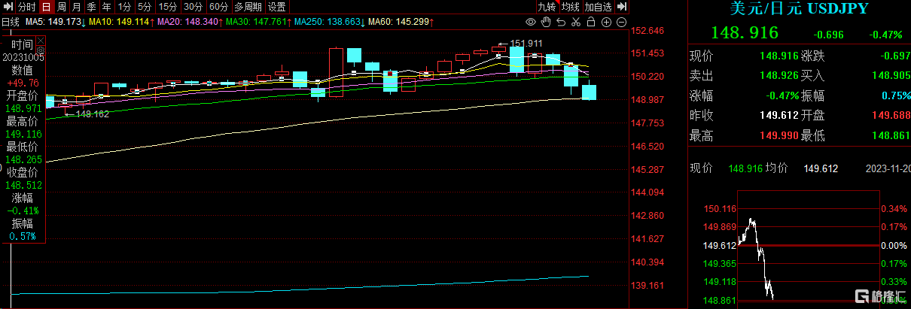Toggle the 九转 indicator

pyautogui.click(x=547, y=7)
